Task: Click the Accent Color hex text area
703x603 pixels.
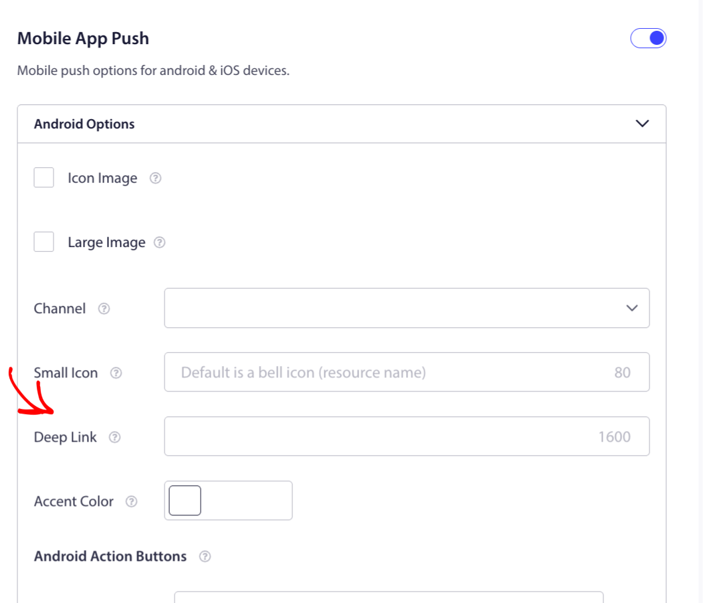Action: pos(246,501)
